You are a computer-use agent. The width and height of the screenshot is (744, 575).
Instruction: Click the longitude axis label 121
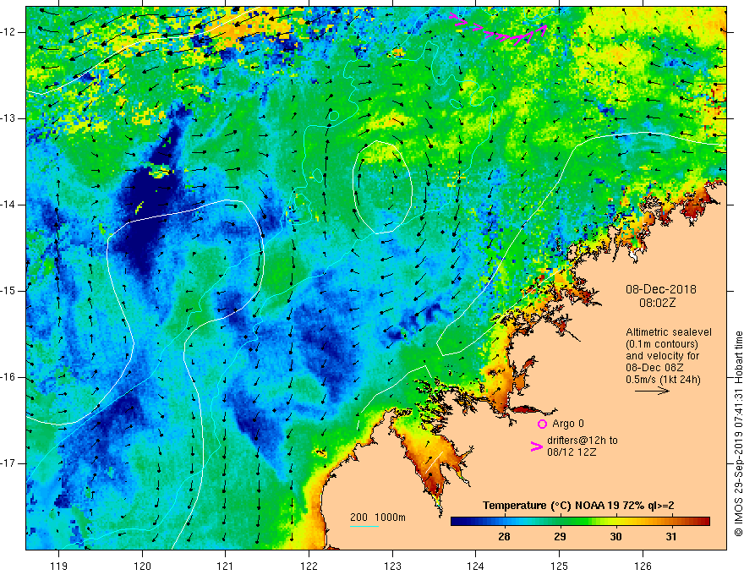pyautogui.click(x=226, y=566)
